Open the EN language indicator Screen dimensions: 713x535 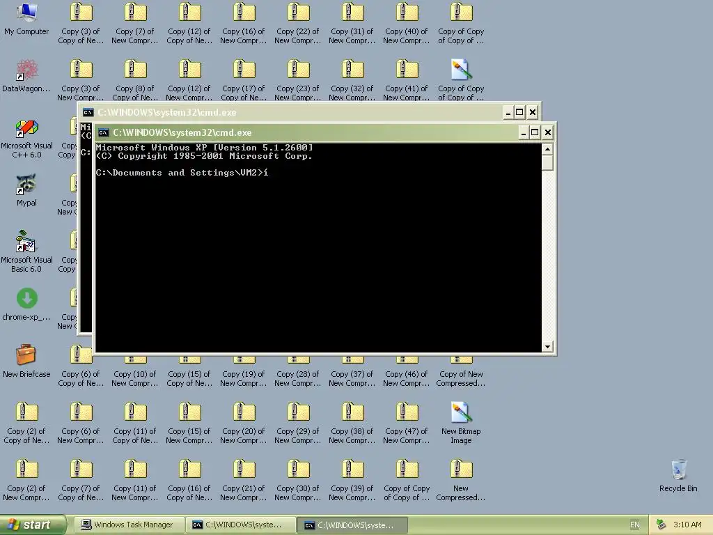[635, 525]
